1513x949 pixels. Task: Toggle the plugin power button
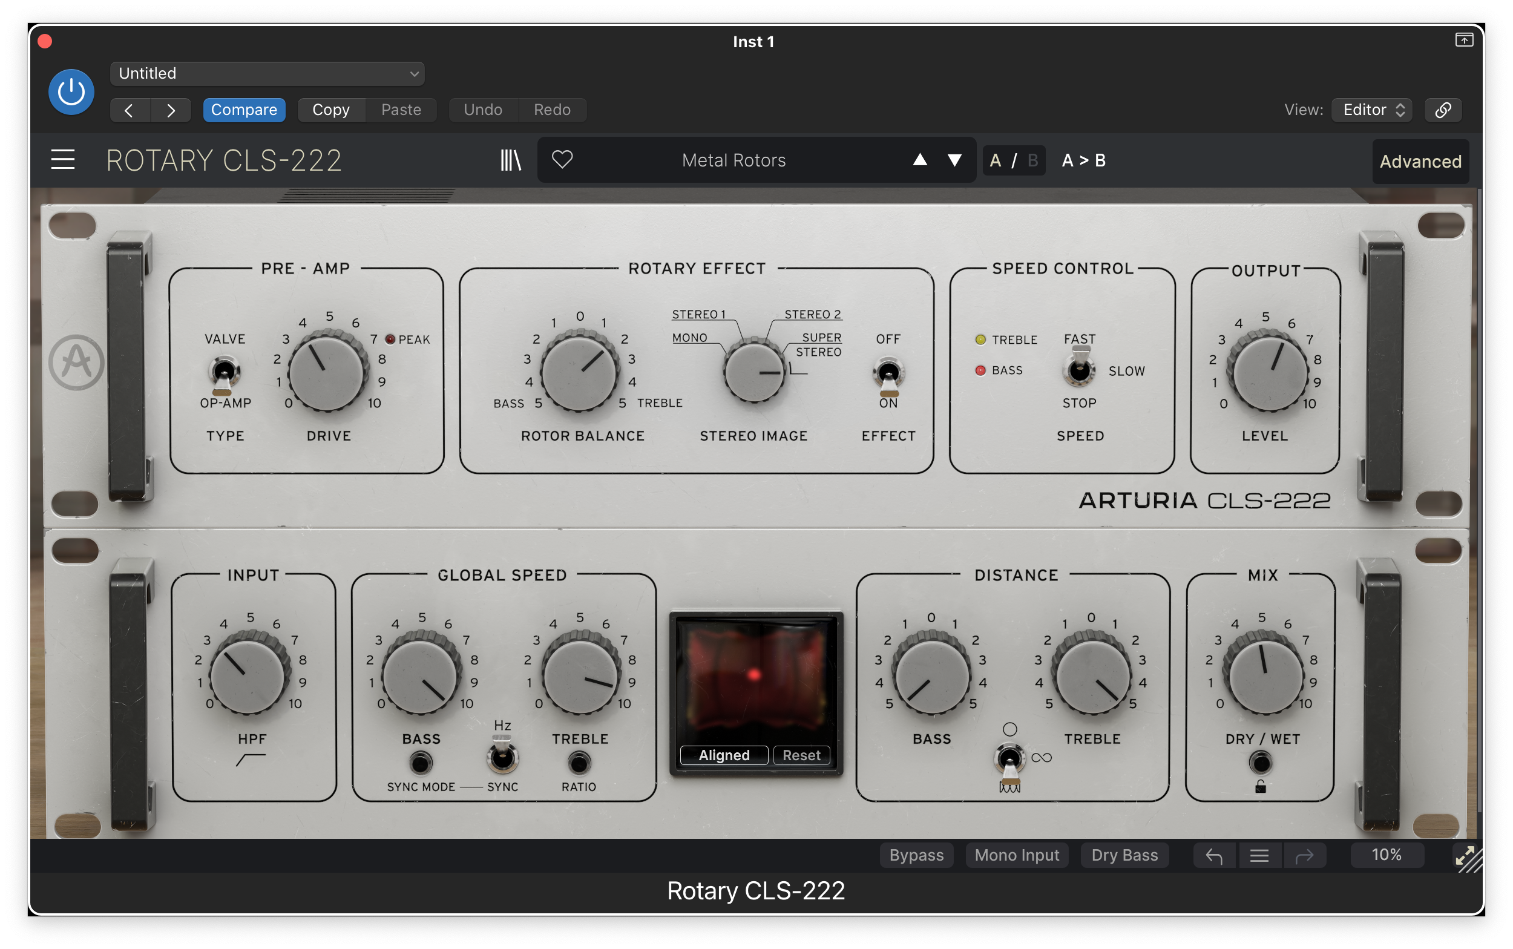pyautogui.click(x=71, y=92)
